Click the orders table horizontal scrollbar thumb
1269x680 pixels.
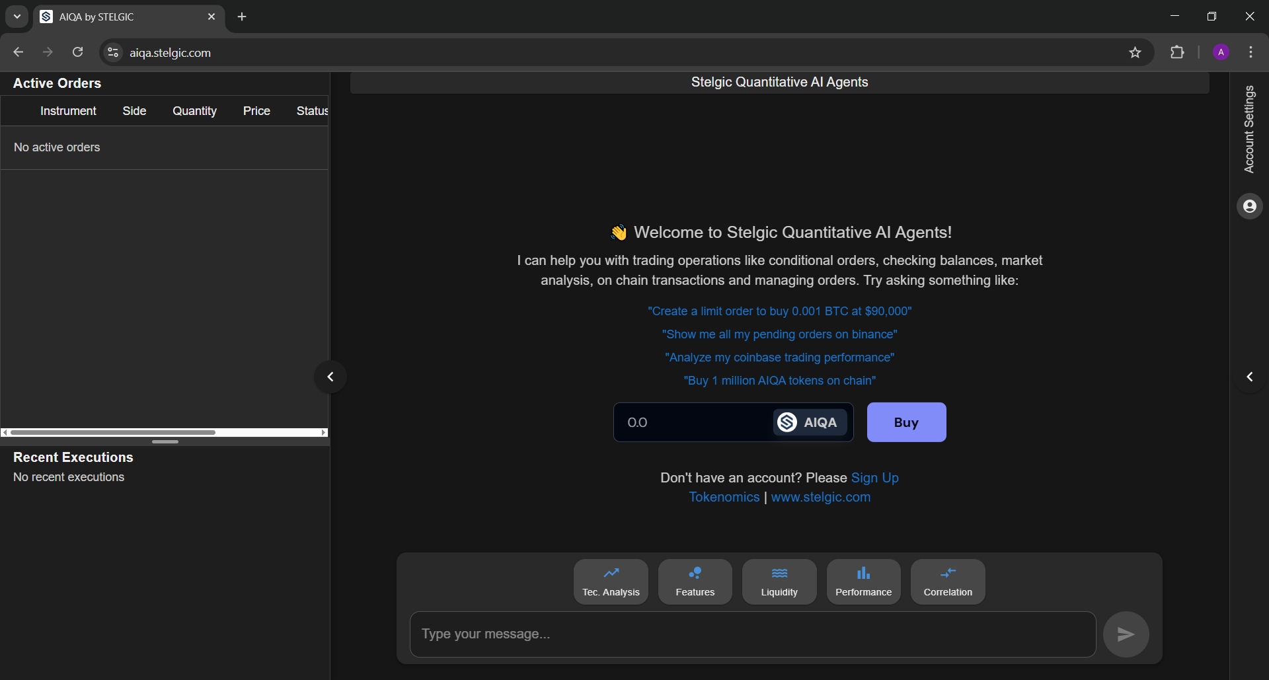[x=113, y=432]
